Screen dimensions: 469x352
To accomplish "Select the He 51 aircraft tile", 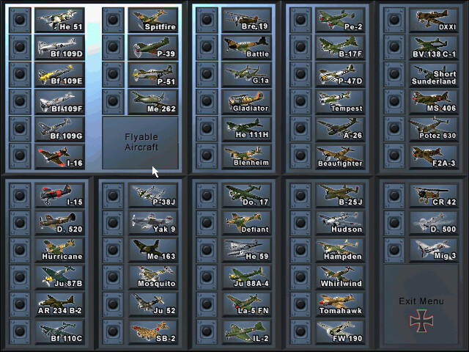I will [59, 20].
